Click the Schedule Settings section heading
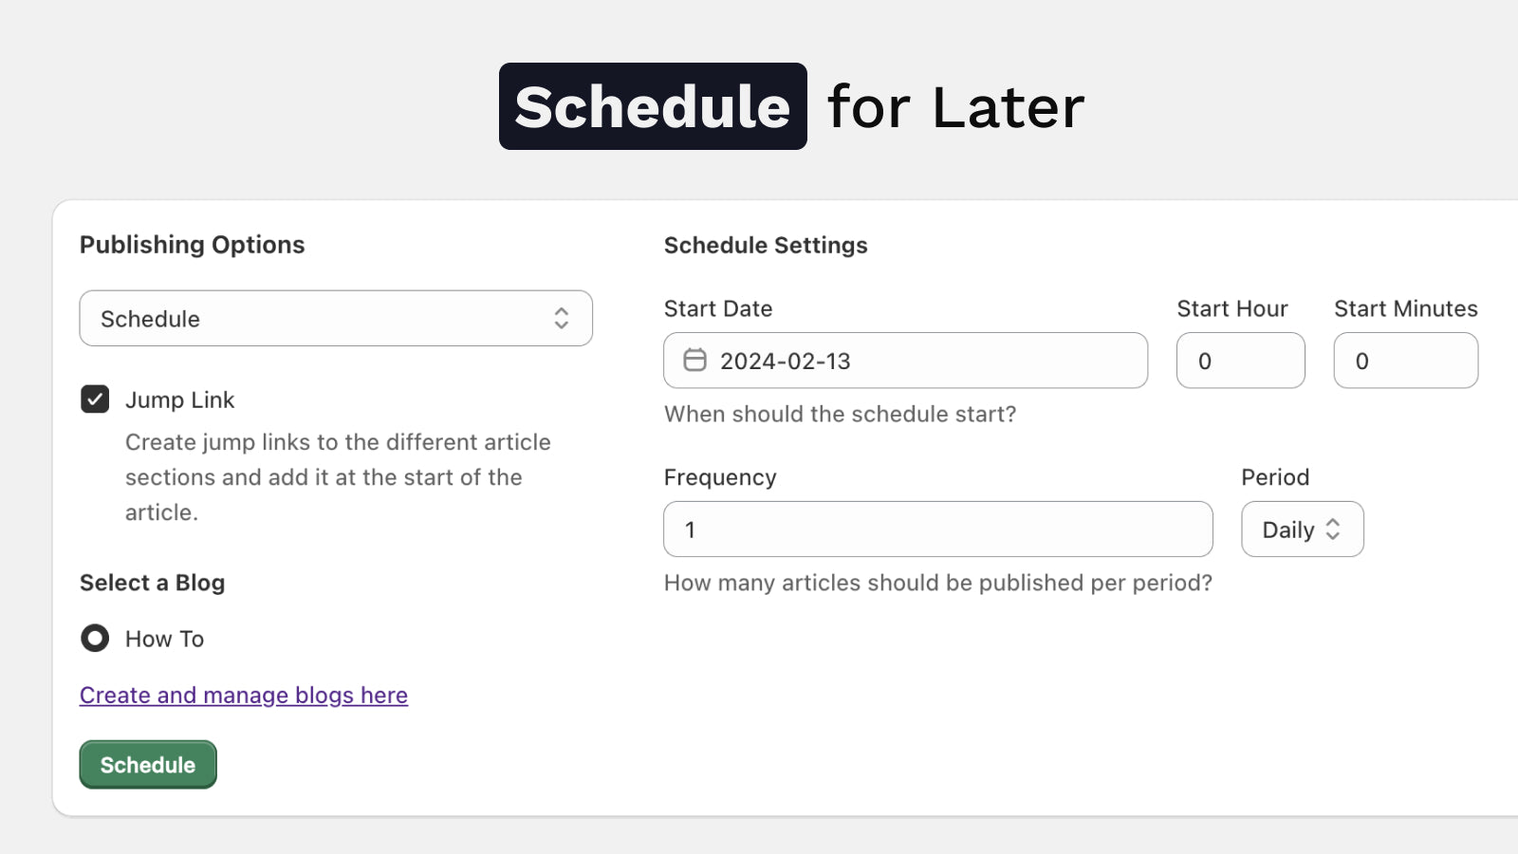This screenshot has height=854, width=1518. [x=766, y=245]
